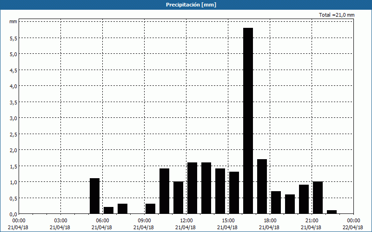Click the '22/04/18' date label
This screenshot has width=372, height=232.
(x=352, y=227)
